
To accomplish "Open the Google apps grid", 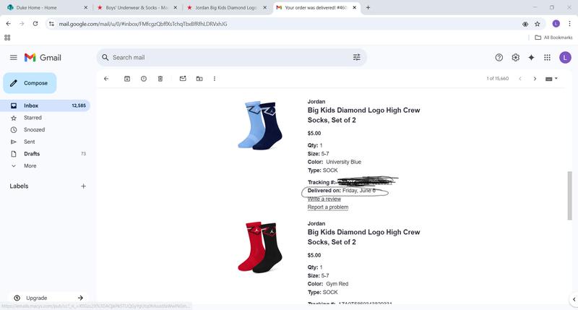I will click(x=547, y=58).
